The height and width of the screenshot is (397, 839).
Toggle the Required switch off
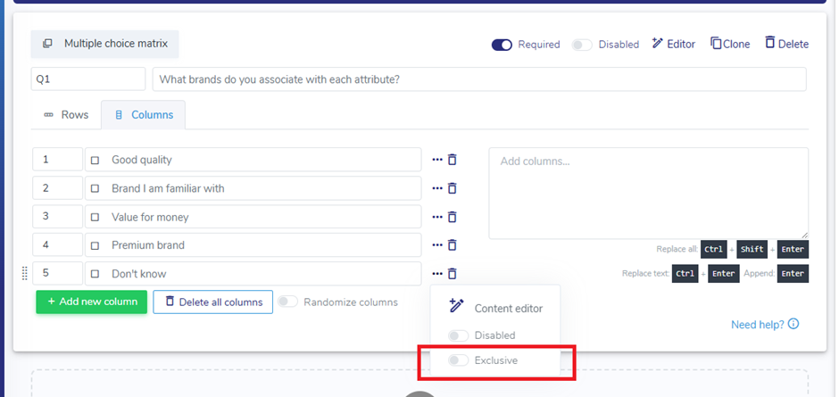pos(502,45)
